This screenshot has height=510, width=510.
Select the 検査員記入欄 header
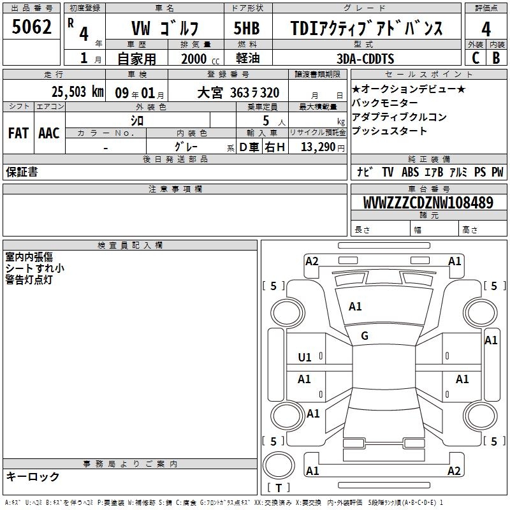130,245
